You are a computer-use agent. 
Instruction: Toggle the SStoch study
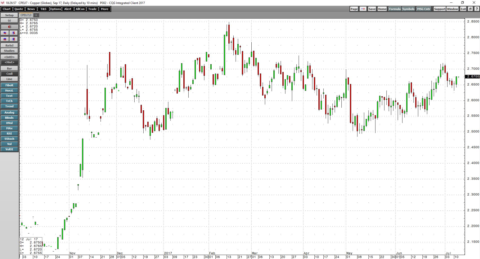[9, 139]
